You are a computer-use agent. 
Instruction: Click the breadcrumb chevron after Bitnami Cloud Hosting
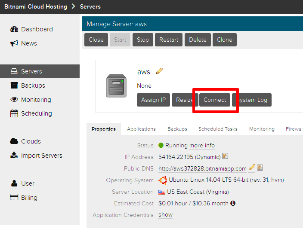point(74,6)
